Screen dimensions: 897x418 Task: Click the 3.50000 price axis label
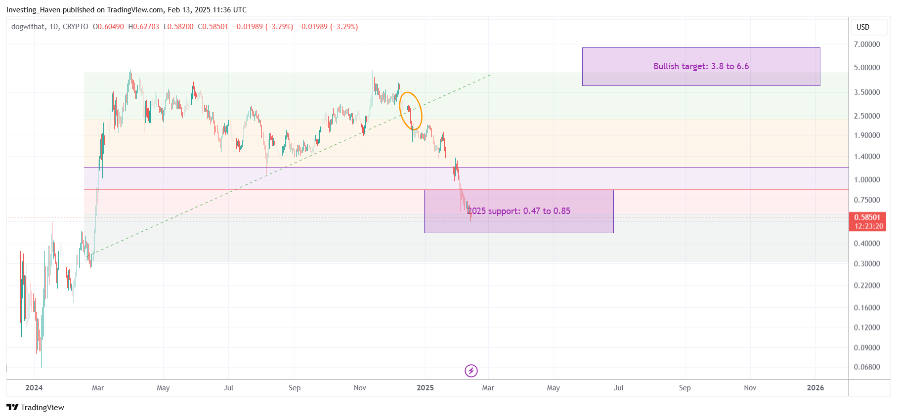867,92
